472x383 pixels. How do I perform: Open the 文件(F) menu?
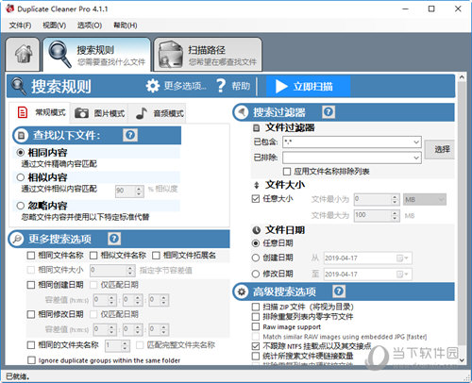click(x=20, y=25)
